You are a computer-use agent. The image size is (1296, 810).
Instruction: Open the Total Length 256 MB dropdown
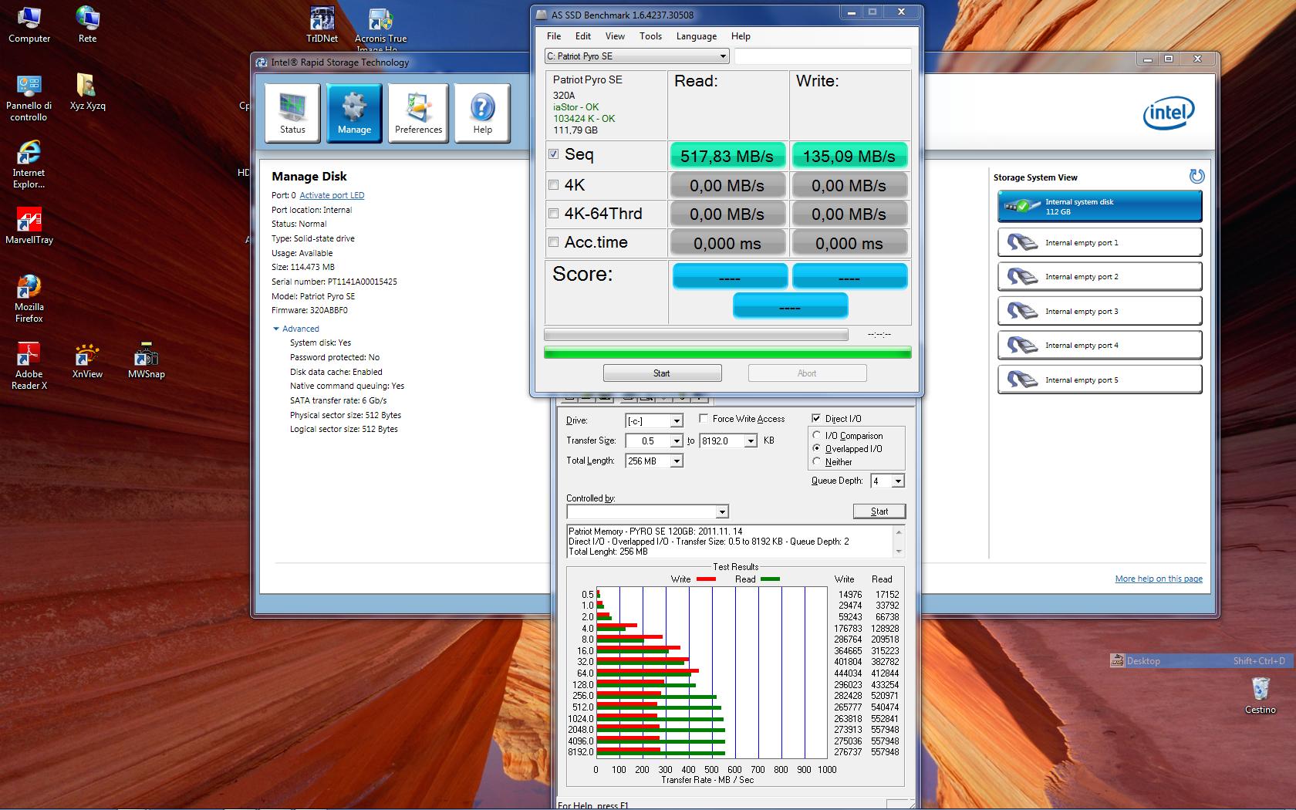(654, 461)
